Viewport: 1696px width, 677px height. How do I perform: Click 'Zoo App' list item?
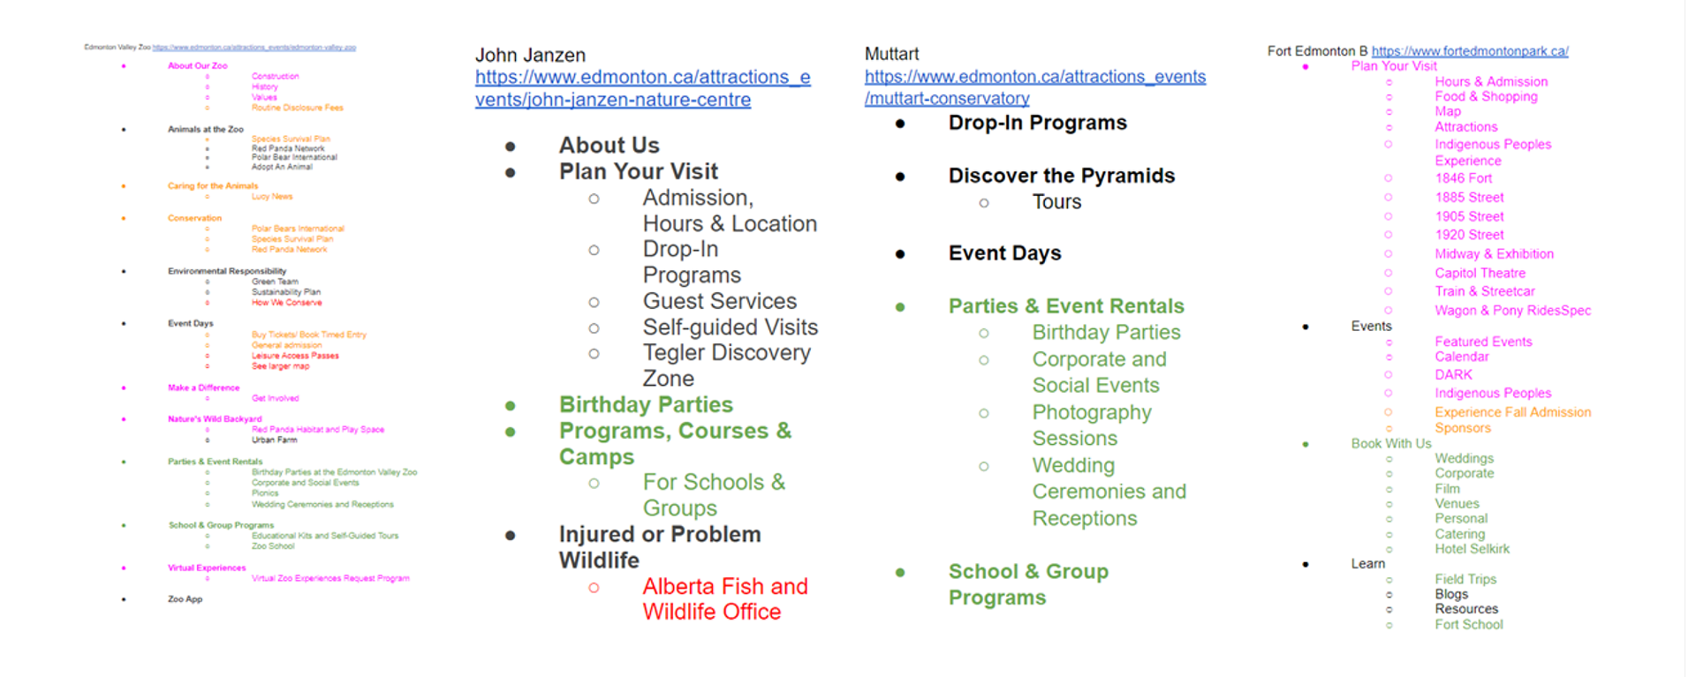pos(185,600)
